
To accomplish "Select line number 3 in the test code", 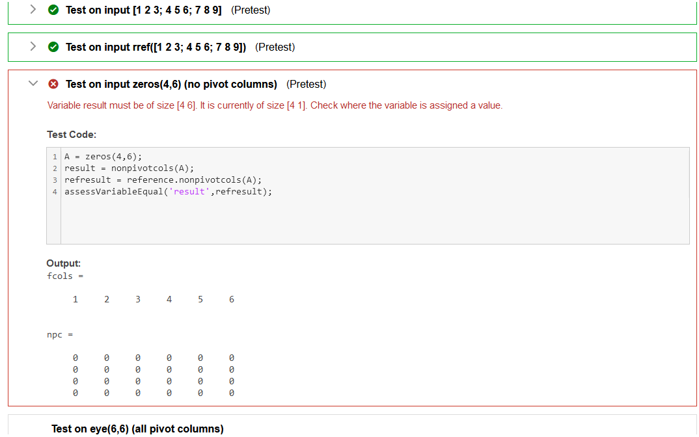I will [55, 179].
